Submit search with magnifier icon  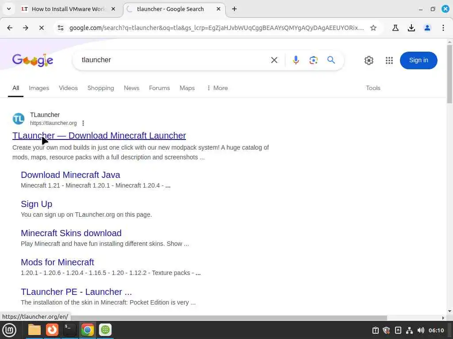[x=331, y=60]
